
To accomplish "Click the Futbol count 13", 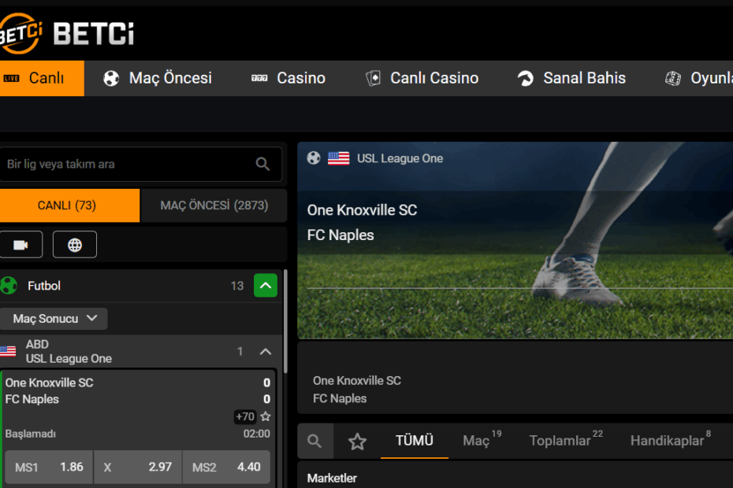I will [x=237, y=286].
